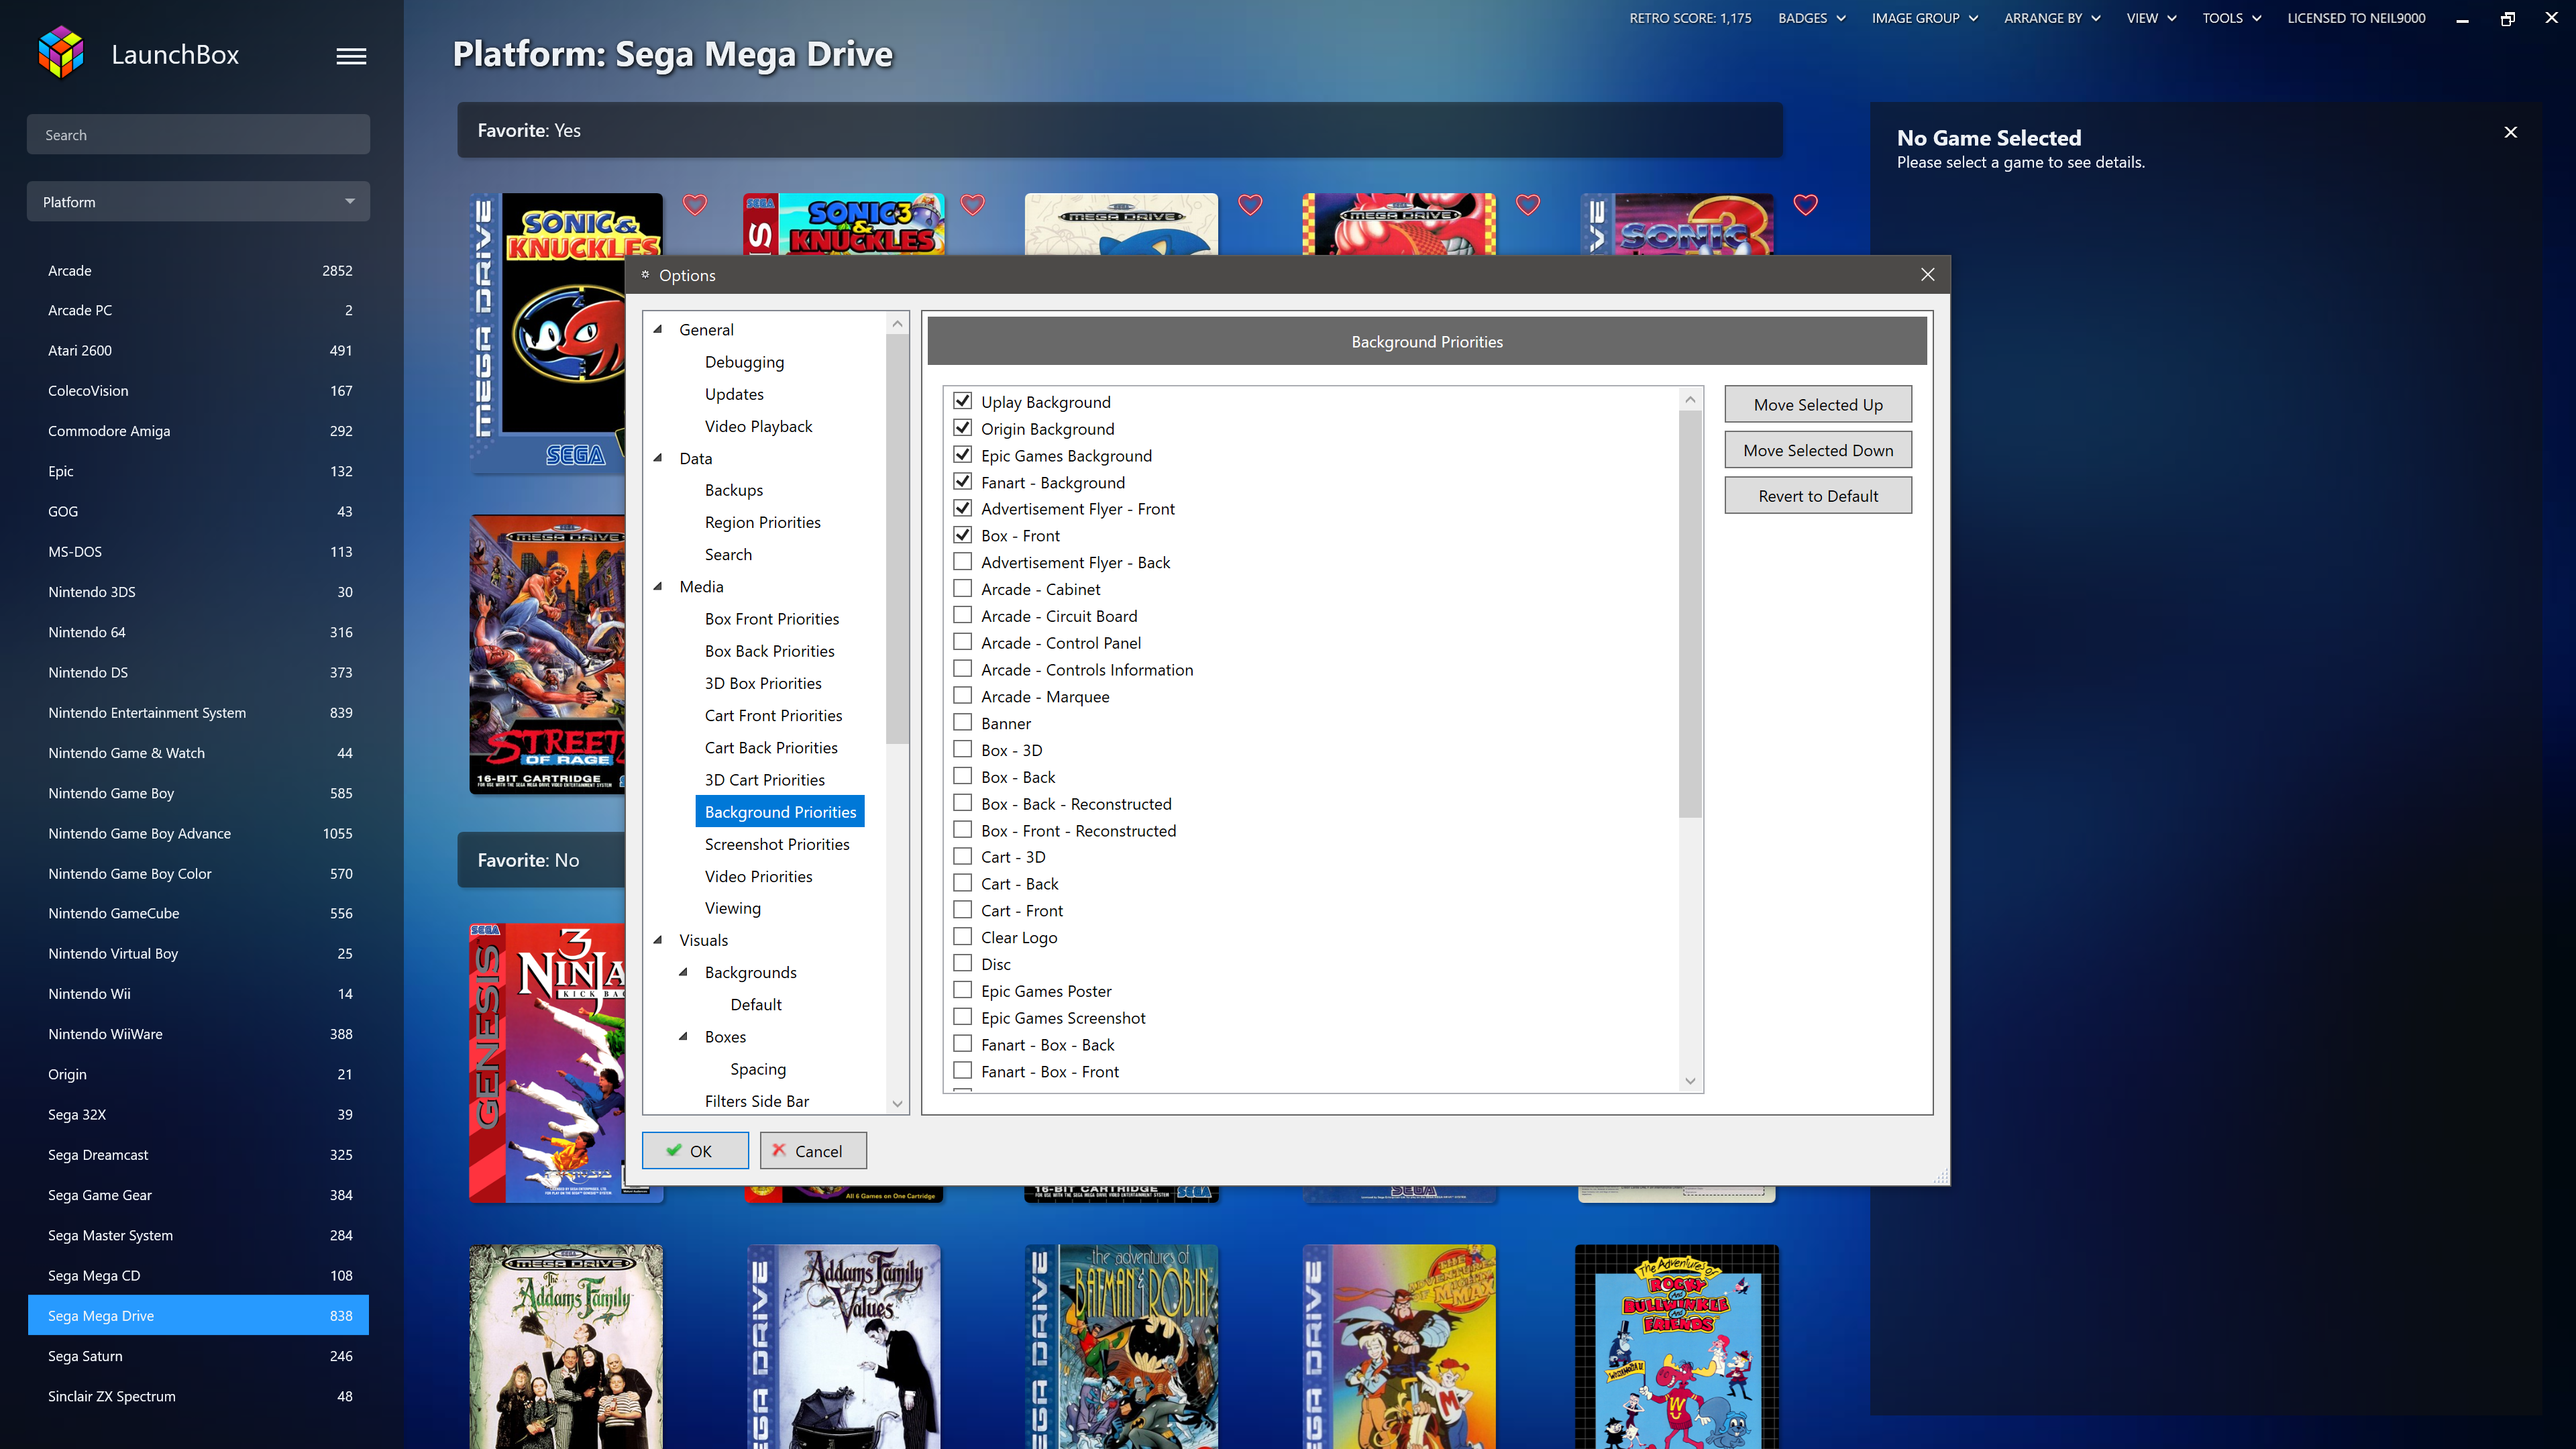Select Box - 3D list item
Viewport: 2576px width, 1449px height.
click(x=1011, y=750)
